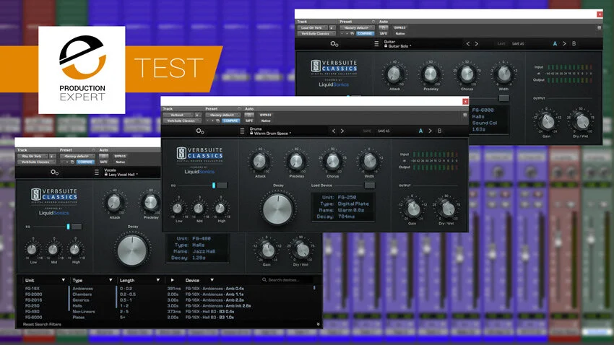Copy A to B arrow in Guitar Solo window
The image size is (614, 345).
pos(564,44)
